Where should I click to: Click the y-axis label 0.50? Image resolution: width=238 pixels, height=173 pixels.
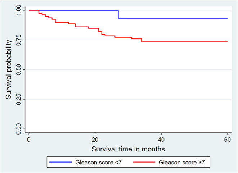(x=18, y=69)
